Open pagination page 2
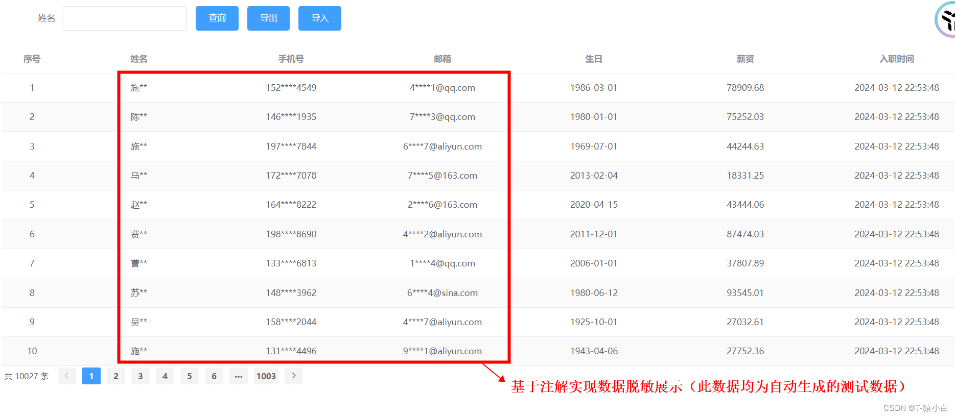Image resolution: width=955 pixels, height=417 pixels. pos(116,376)
